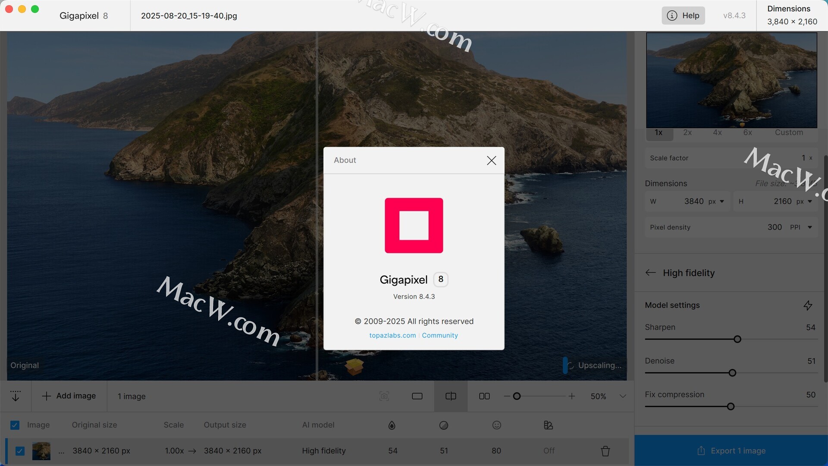
Task: Click the zoom in plus icon
Action: 572,396
